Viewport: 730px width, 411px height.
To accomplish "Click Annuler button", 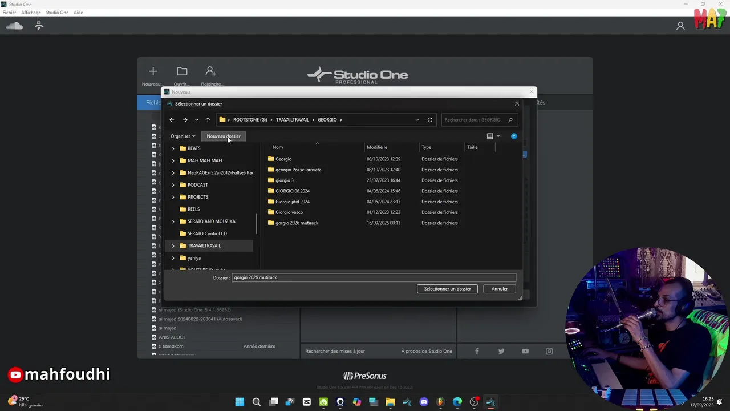I will [x=500, y=289].
